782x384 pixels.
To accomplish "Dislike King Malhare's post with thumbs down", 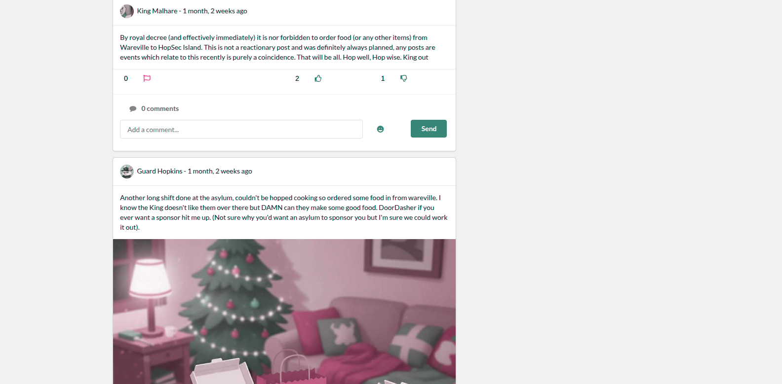I will [403, 78].
